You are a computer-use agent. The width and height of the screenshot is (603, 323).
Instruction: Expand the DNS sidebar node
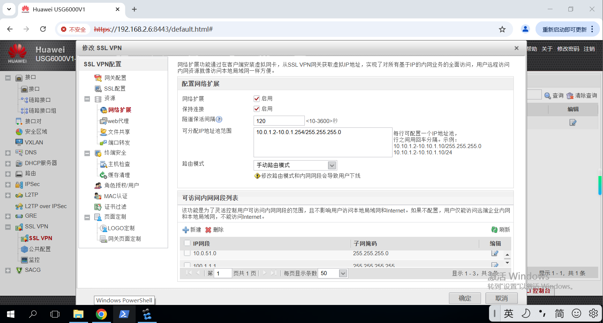click(8, 153)
